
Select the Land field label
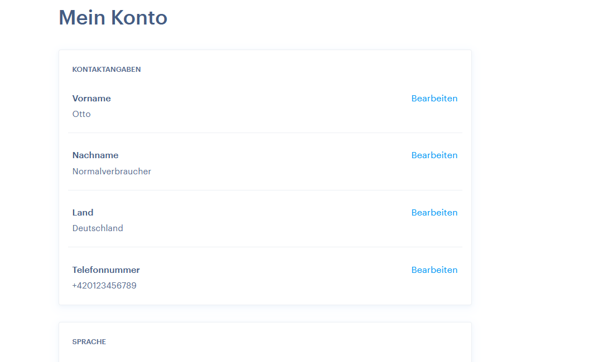point(83,212)
